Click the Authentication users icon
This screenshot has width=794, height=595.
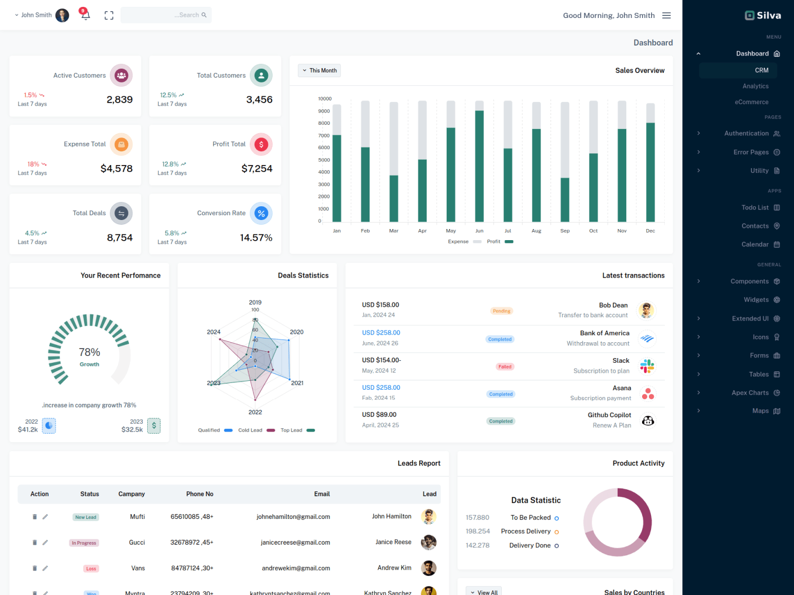[777, 133]
